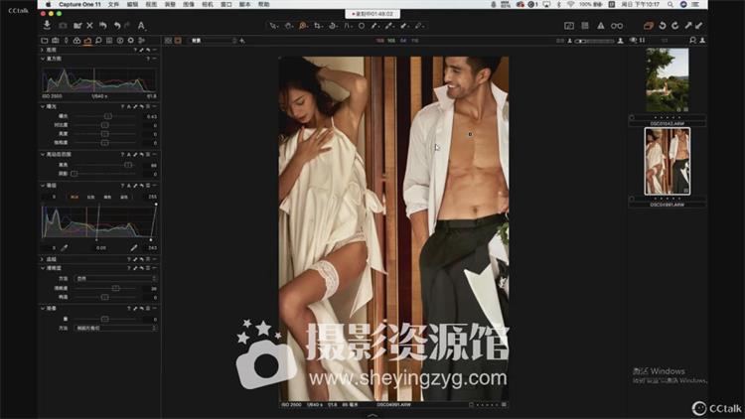Screen dimensions: 745x419
Task: Open the Exposure tool tab icon
Action: click(87, 41)
